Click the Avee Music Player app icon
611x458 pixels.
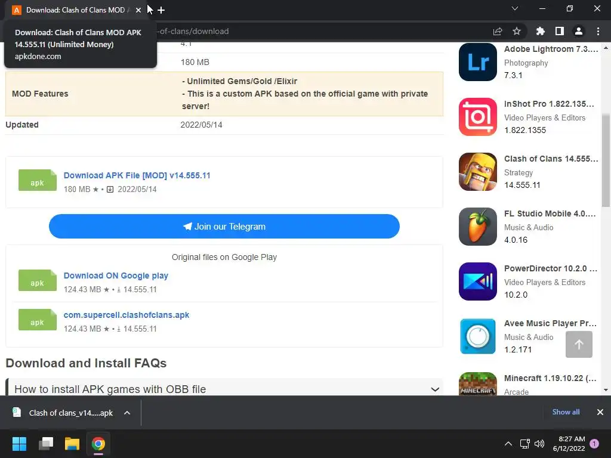click(x=478, y=336)
